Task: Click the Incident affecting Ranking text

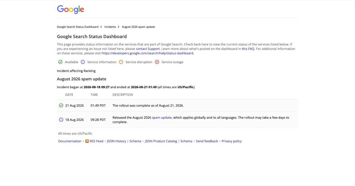Action: click(x=76, y=71)
